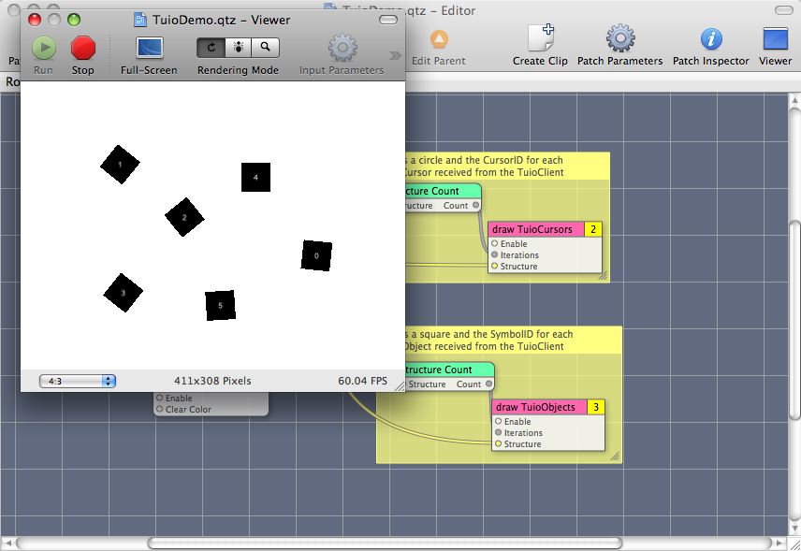This screenshot has height=551, width=801.
Task: Select the profile (magnifier) rendering mode
Action: (265, 46)
